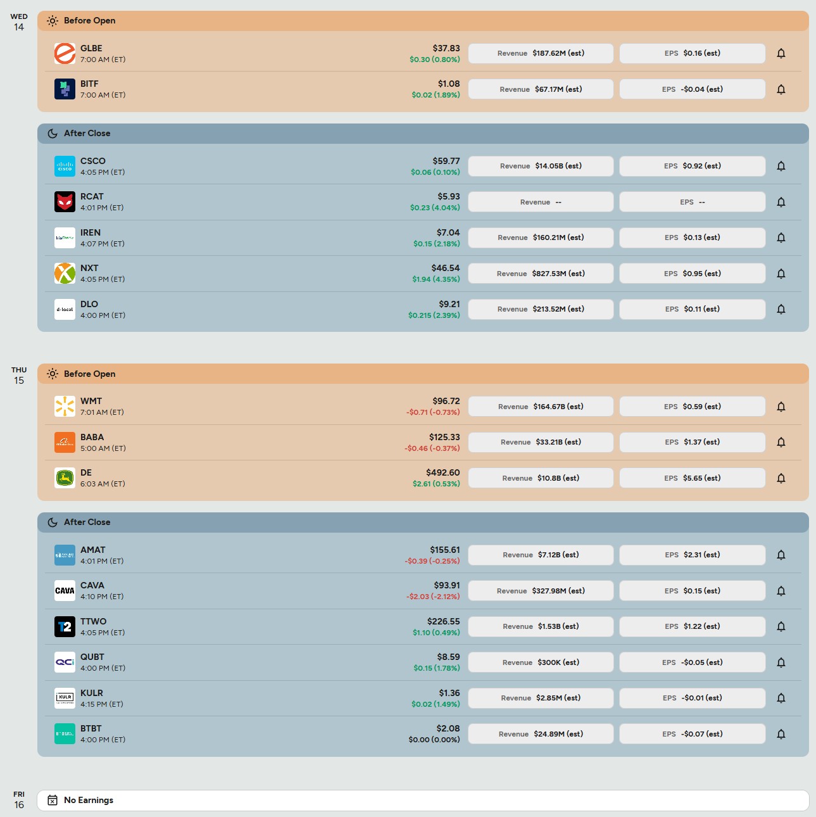Open the GLBE company logo
This screenshot has height=817, width=816.
(65, 54)
